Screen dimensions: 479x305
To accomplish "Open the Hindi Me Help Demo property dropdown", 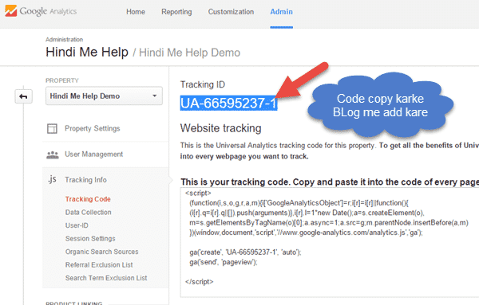I will tap(104, 96).
